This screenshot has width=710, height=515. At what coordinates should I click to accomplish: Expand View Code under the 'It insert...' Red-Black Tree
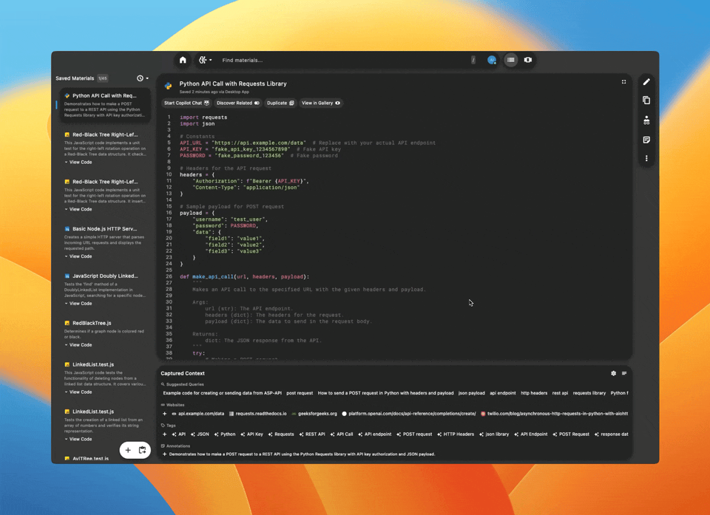point(78,210)
